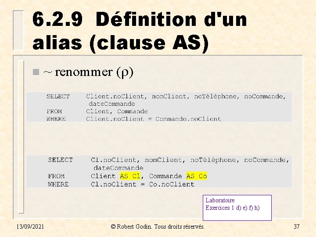The width and height of the screenshot is (316, 237).
Task: Click "Client.noClient = Commande.noClient" WHERE condition
Action: (154, 119)
